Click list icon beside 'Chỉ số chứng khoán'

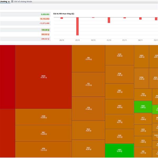(12, 1)
